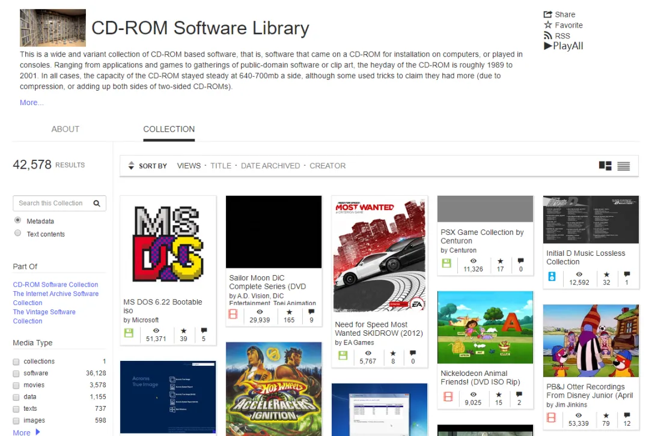This screenshot has width=649, height=436.
Task: Toggle the sort direction arrows
Action: point(131,166)
